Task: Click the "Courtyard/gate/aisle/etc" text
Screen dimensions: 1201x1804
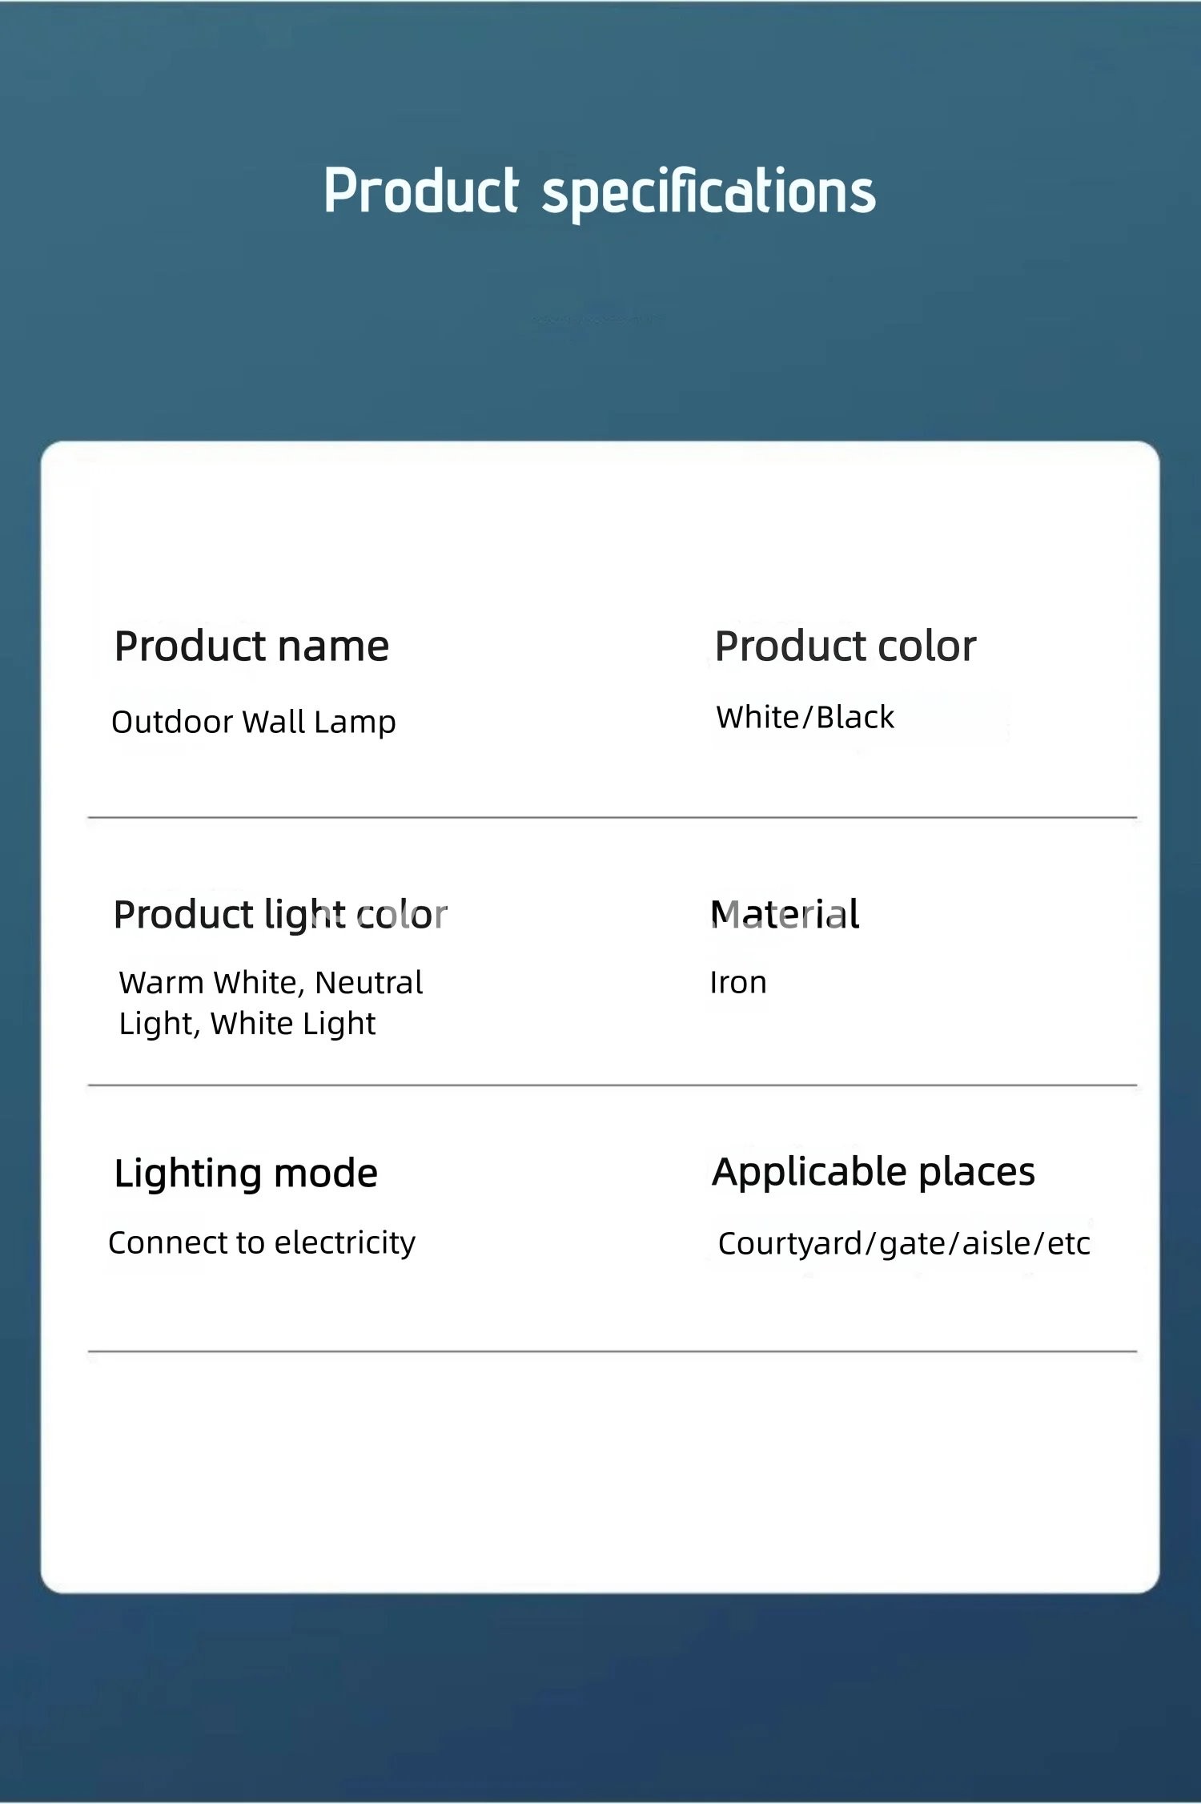Action: (904, 1243)
